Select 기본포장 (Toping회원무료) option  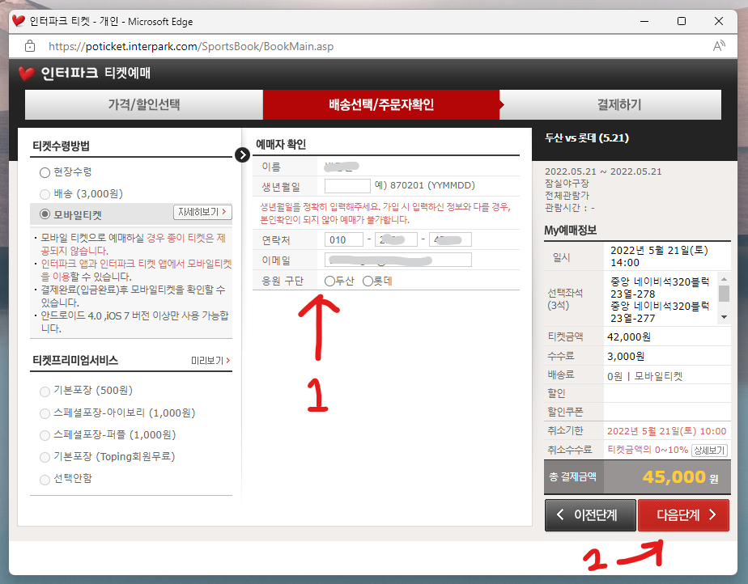(45, 457)
